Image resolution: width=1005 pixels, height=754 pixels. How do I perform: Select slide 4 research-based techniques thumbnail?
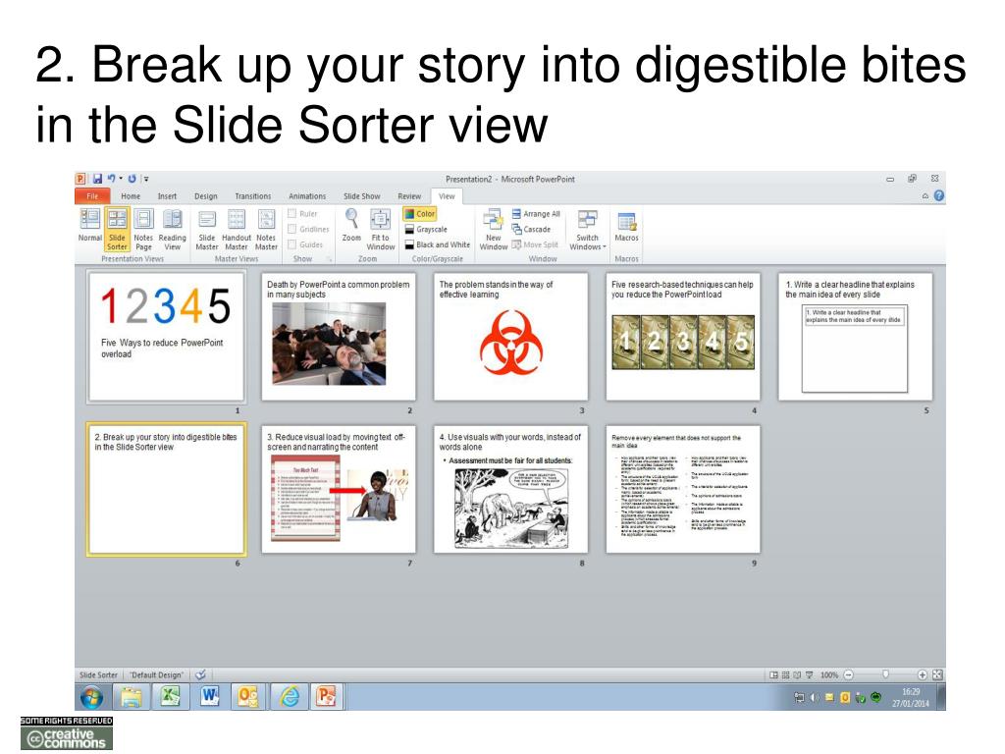tap(683, 337)
